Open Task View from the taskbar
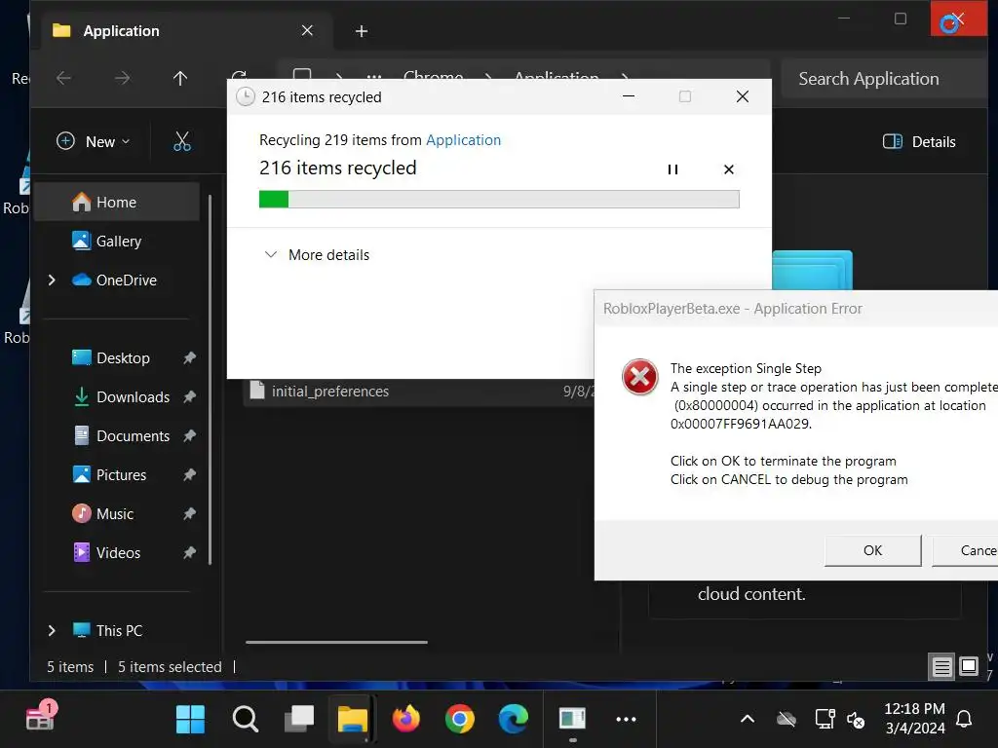998x748 pixels. 299,720
